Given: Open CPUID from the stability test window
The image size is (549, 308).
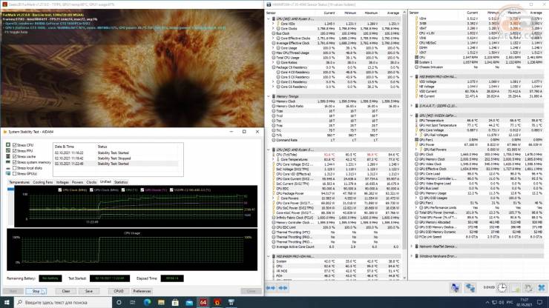Looking at the screenshot, I should pos(119,291).
